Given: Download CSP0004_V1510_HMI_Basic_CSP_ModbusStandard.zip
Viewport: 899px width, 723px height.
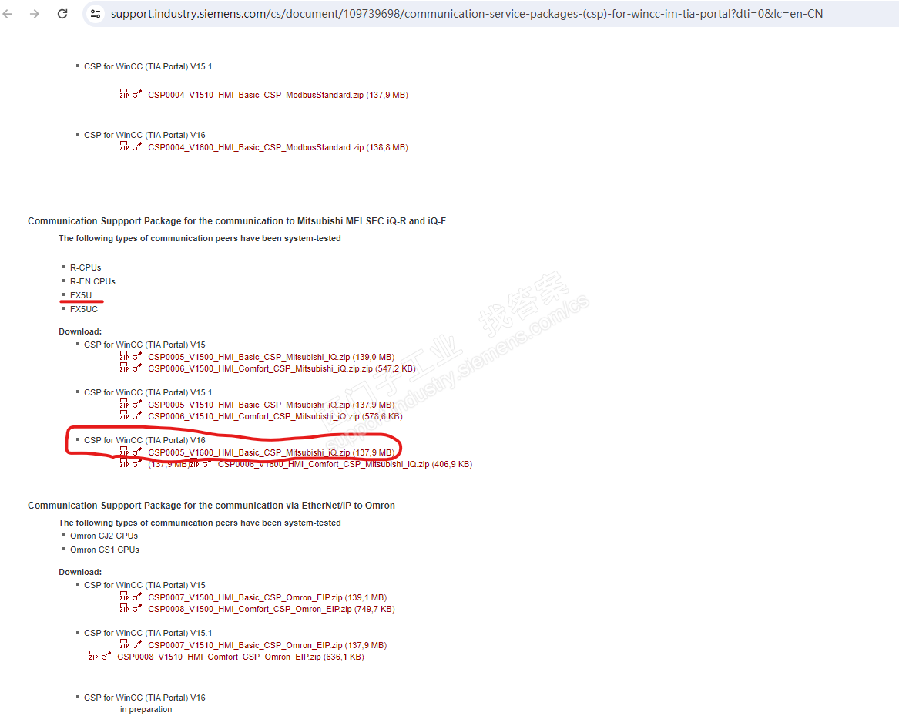Looking at the screenshot, I should pos(278,96).
